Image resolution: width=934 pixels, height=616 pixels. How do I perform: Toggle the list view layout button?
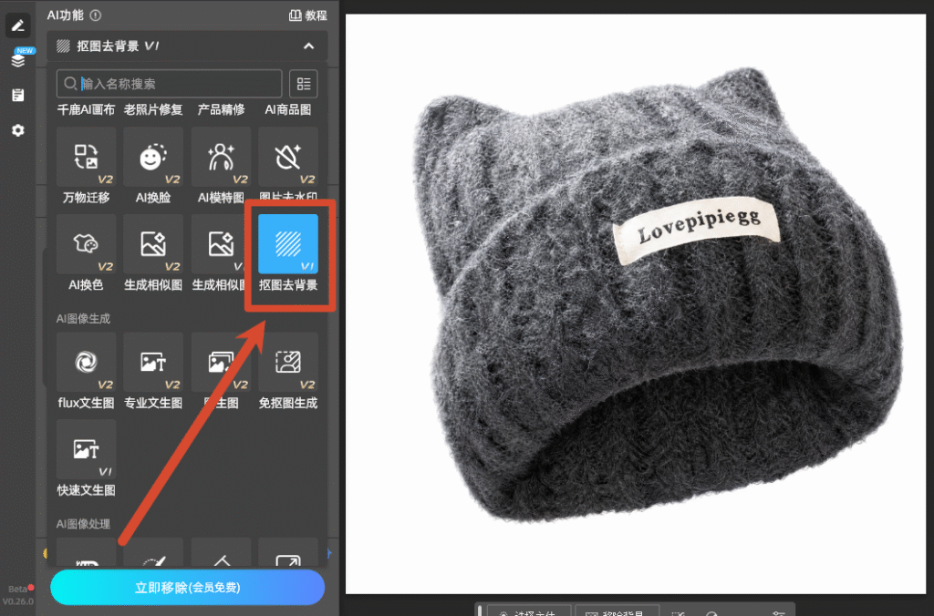pyautogui.click(x=303, y=83)
